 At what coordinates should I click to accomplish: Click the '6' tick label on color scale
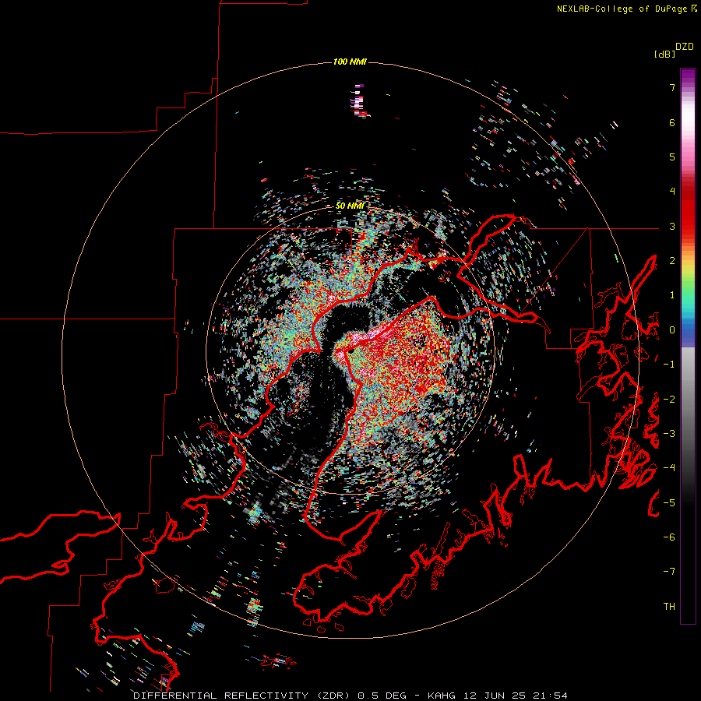coord(672,122)
